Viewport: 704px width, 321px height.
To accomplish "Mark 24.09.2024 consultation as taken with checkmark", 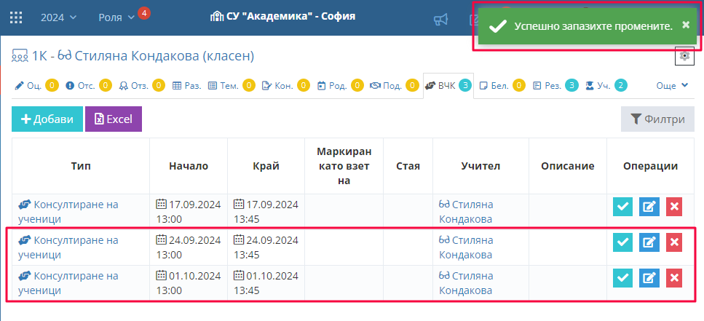I will (622, 242).
